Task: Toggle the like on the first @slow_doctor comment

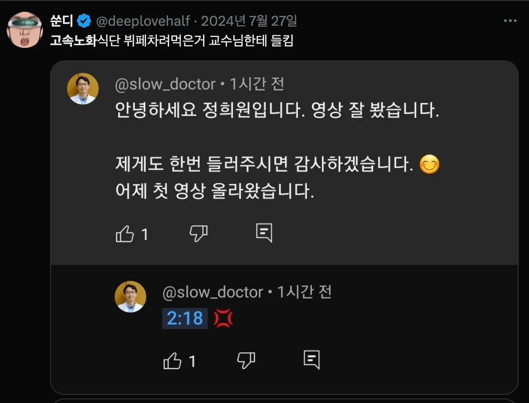Action: (x=126, y=233)
